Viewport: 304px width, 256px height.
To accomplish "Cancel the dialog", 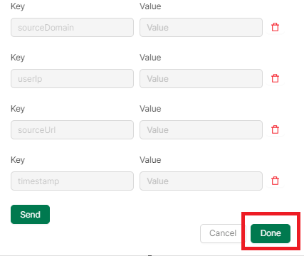I will (x=223, y=233).
